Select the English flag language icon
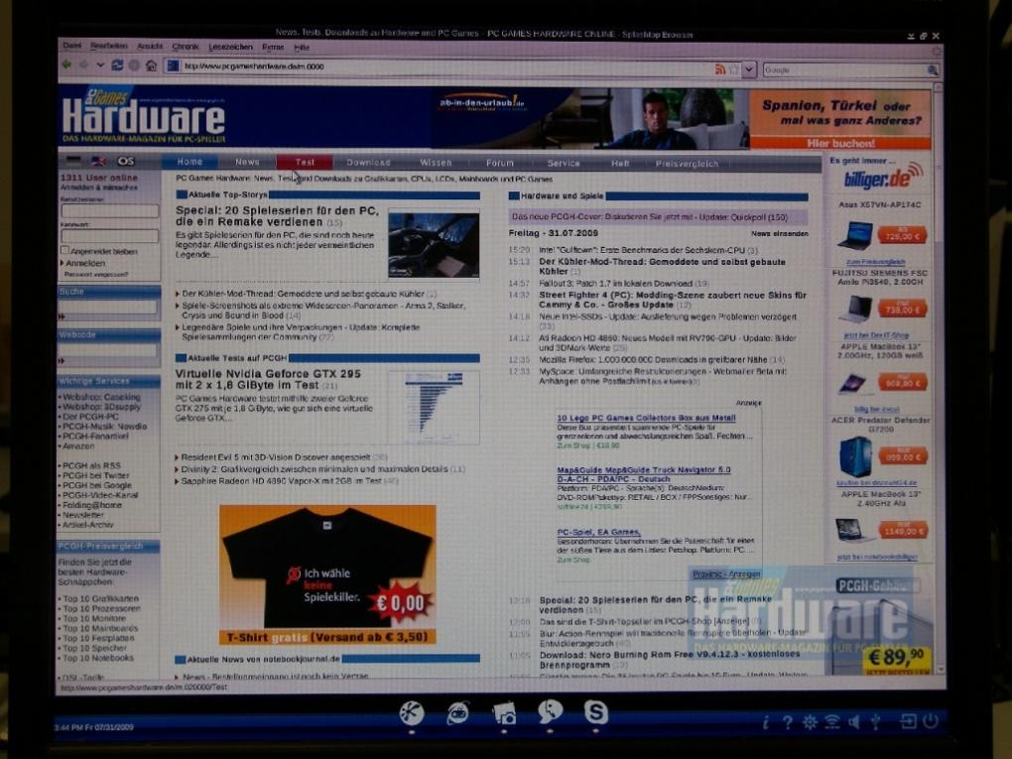Image resolution: width=1012 pixels, height=759 pixels. coord(99,161)
